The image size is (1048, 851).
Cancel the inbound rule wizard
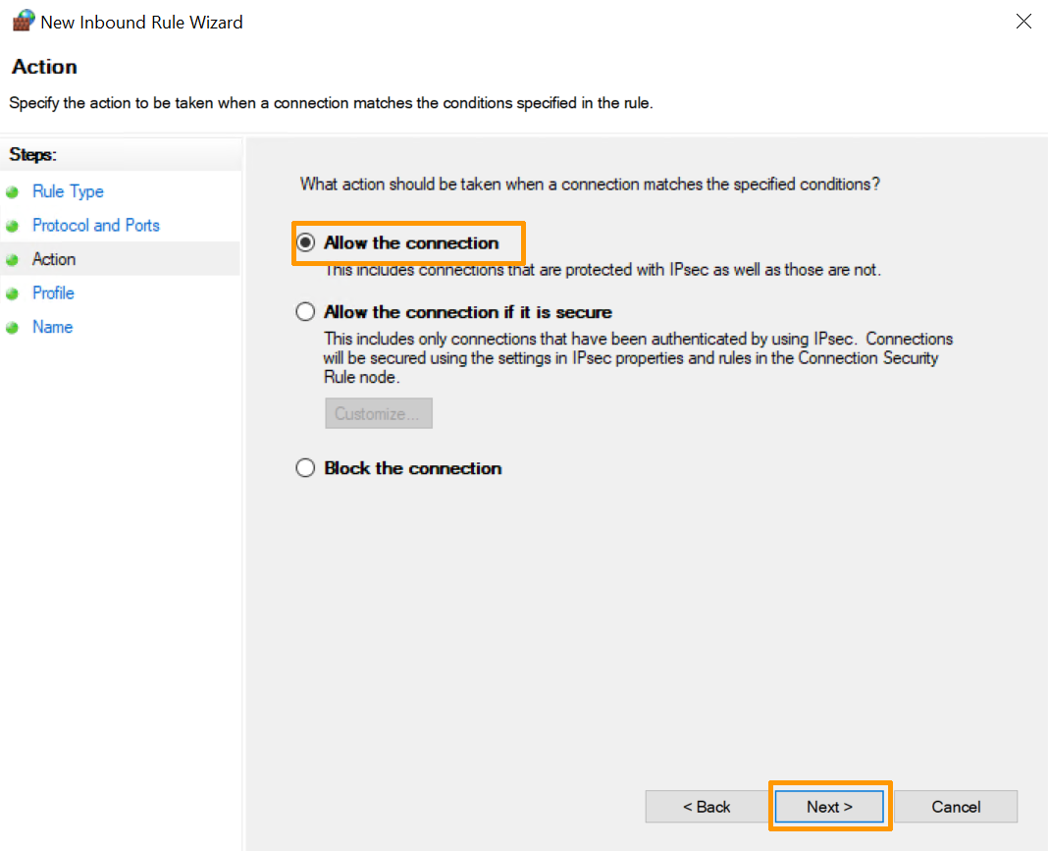(955, 807)
